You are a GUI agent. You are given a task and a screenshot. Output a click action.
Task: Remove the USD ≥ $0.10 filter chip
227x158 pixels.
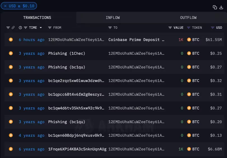[x=5, y=6]
